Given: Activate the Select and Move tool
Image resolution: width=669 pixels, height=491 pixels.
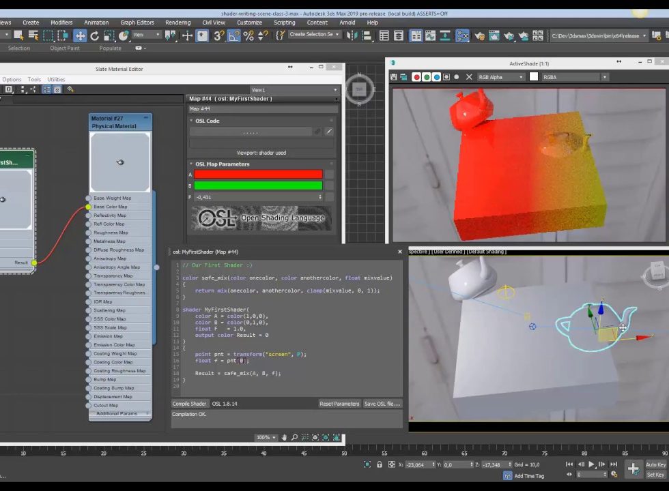Looking at the screenshot, I should (80, 35).
